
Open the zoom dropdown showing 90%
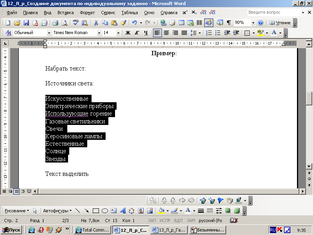point(253,23)
